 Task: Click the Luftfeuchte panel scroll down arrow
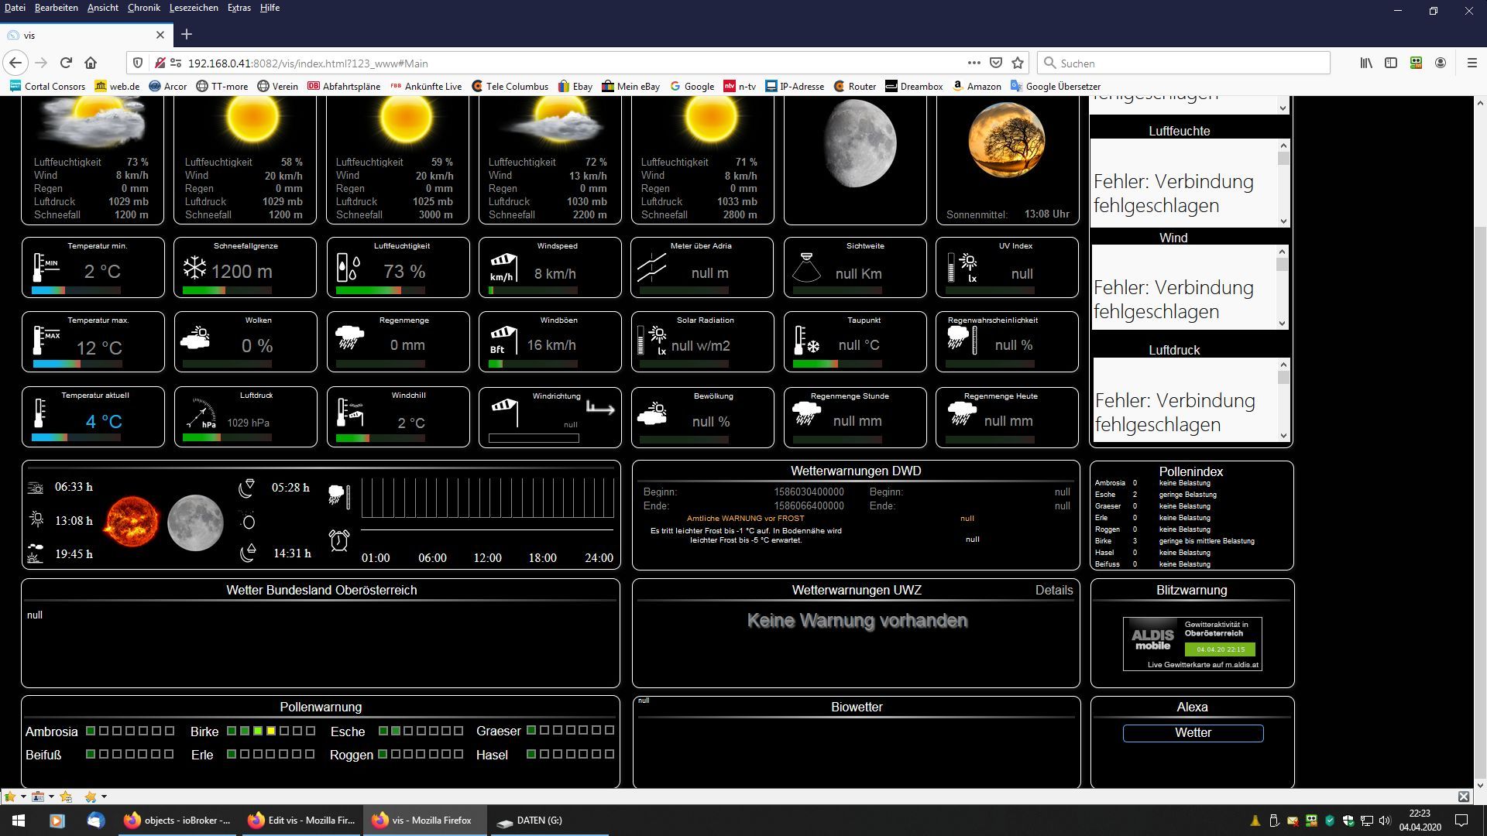1283,221
